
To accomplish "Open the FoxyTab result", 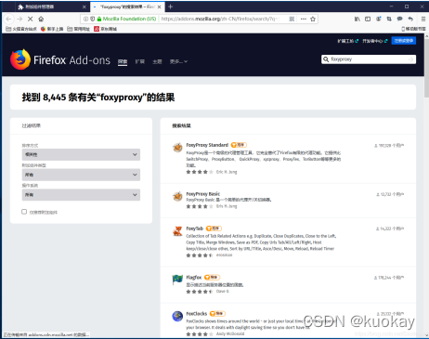I will click(195, 228).
